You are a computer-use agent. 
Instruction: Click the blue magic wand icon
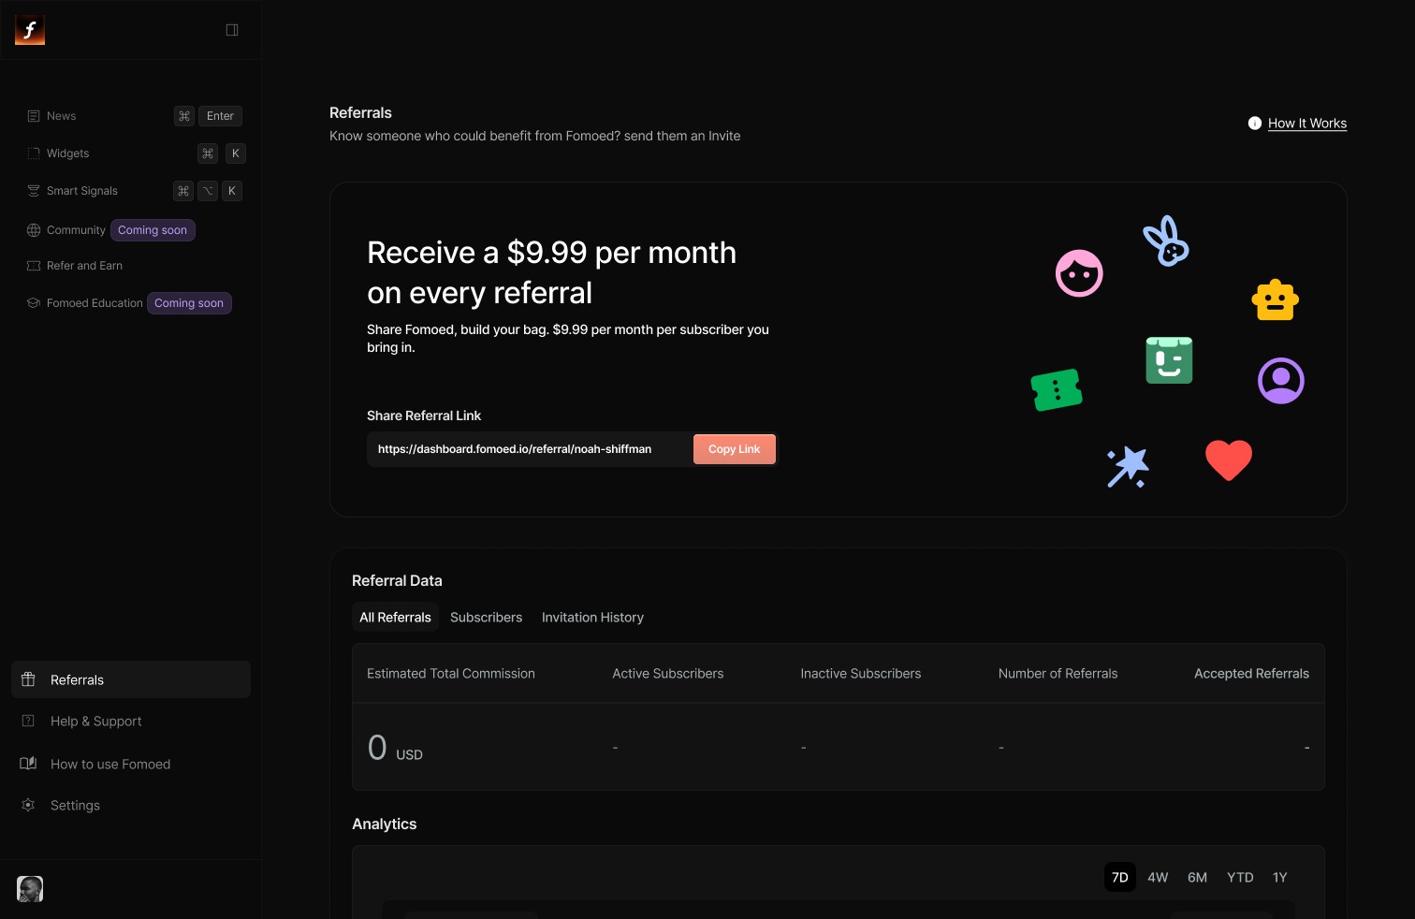[x=1128, y=466]
